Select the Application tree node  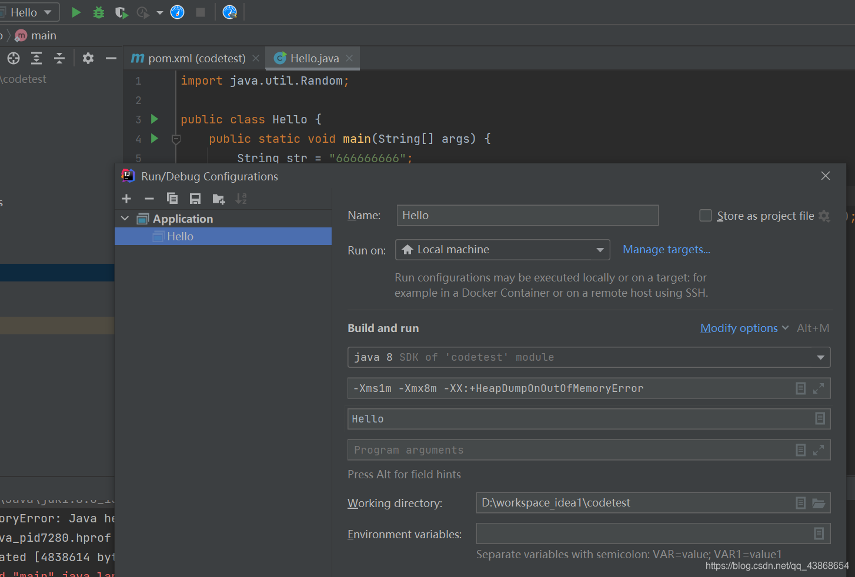(x=183, y=219)
